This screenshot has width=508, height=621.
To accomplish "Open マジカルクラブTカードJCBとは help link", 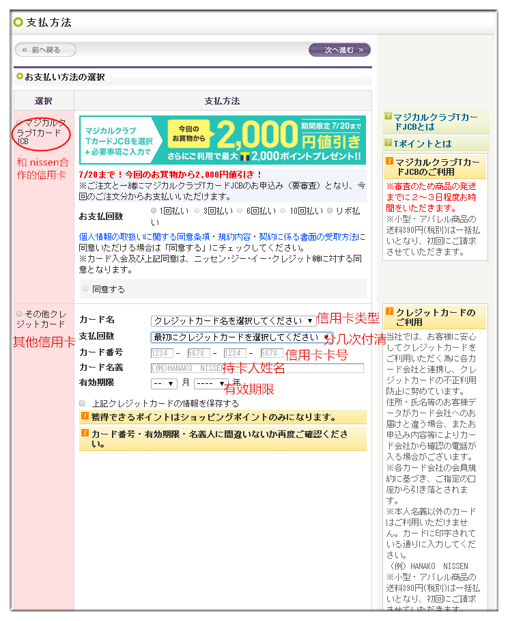I will [x=436, y=122].
